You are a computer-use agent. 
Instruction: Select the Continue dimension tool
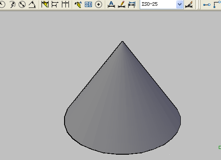(x=65, y=4)
